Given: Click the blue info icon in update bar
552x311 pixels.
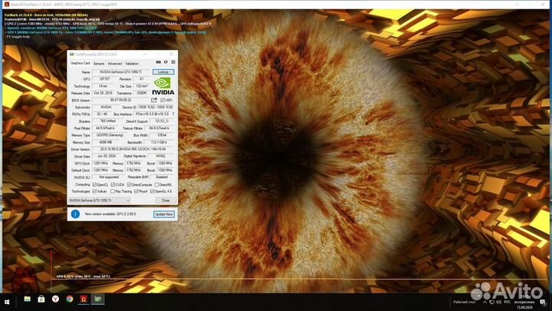Looking at the screenshot, I should point(75,213).
